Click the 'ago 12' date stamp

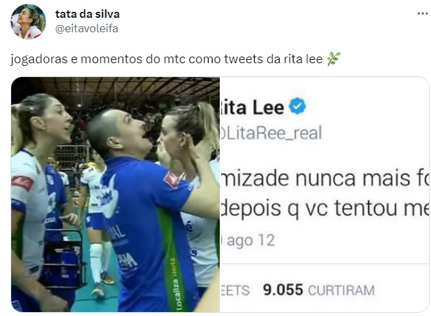248,241
